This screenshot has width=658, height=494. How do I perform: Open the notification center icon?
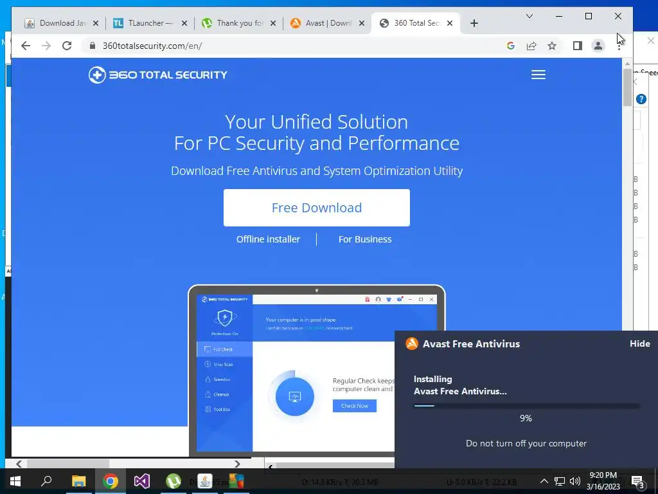coord(637,482)
